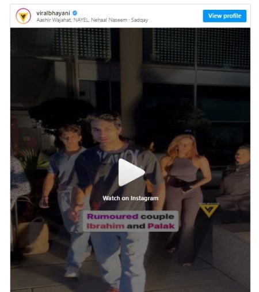This screenshot has width=259, height=292.
Task: Click the NAYEL artist name
Action: pos(81,20)
